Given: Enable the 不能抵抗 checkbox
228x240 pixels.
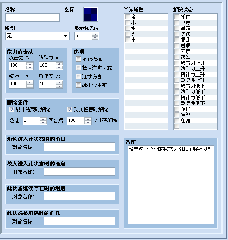Looking at the screenshot, I should pyautogui.click(x=78, y=59).
